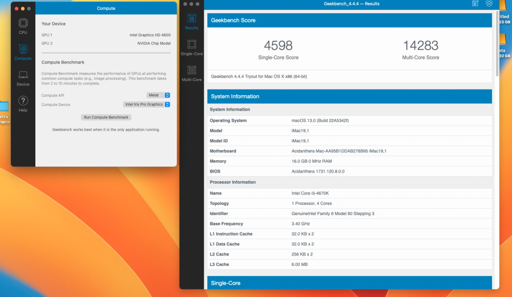
Task: Select the desktop folder at left edge
Action: 4,107
